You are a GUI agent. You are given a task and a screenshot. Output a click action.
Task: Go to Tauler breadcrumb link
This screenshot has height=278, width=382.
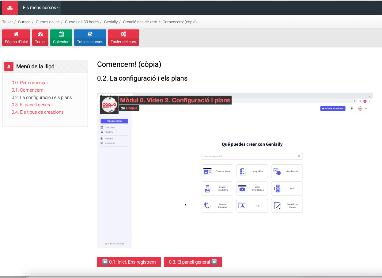pos(8,22)
